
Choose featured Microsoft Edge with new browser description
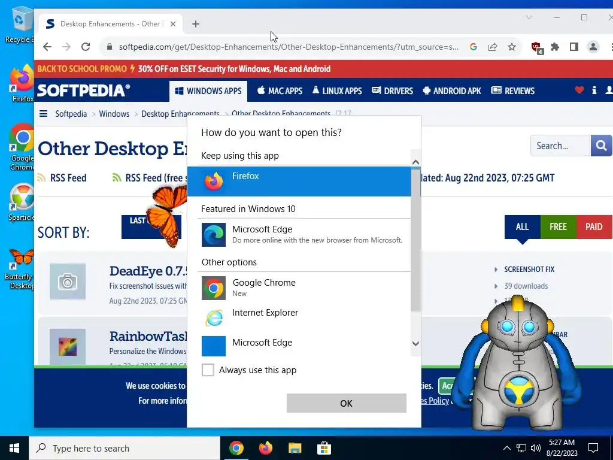click(299, 235)
